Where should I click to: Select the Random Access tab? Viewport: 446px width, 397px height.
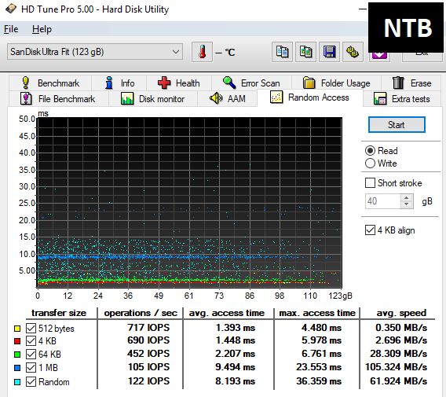click(x=309, y=97)
